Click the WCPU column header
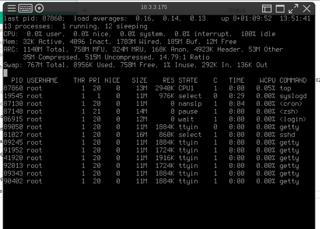This screenshot has width=320, height=229. tap(267, 80)
